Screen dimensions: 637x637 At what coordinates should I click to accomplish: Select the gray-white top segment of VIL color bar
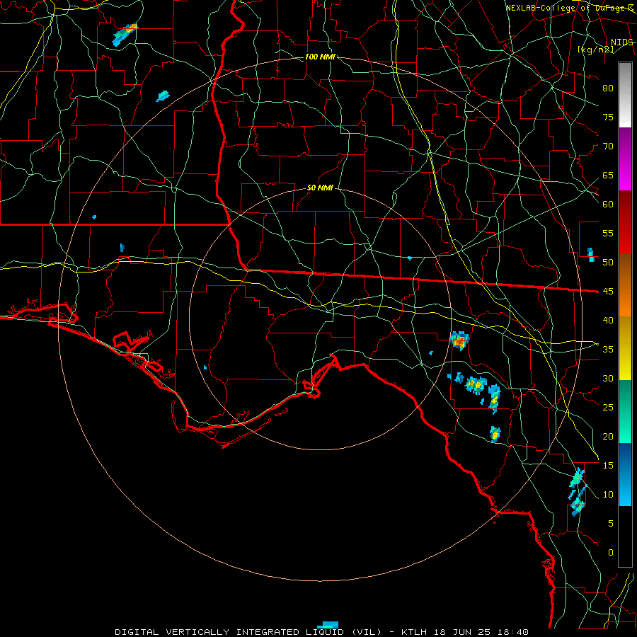(x=625, y=95)
